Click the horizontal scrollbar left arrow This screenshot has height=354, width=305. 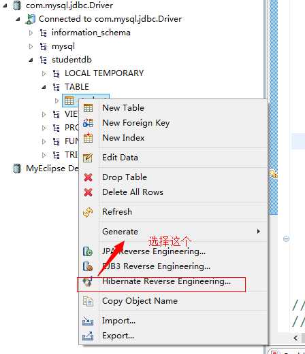tap(295, 338)
